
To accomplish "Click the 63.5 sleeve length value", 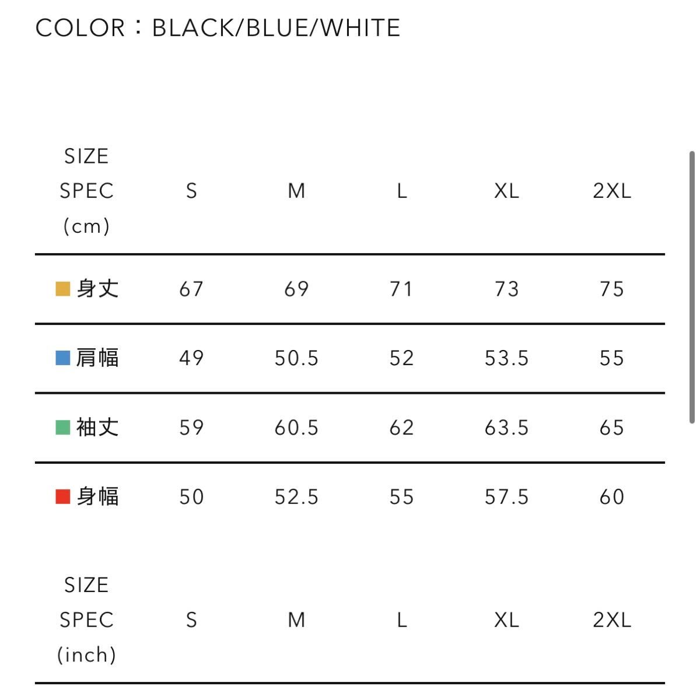I will click(506, 428).
